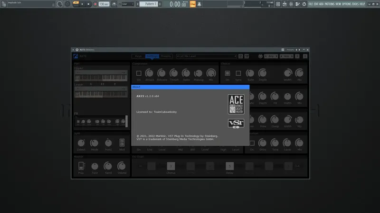
Task: Click the stop button in the transport
Action: pos(88,4)
